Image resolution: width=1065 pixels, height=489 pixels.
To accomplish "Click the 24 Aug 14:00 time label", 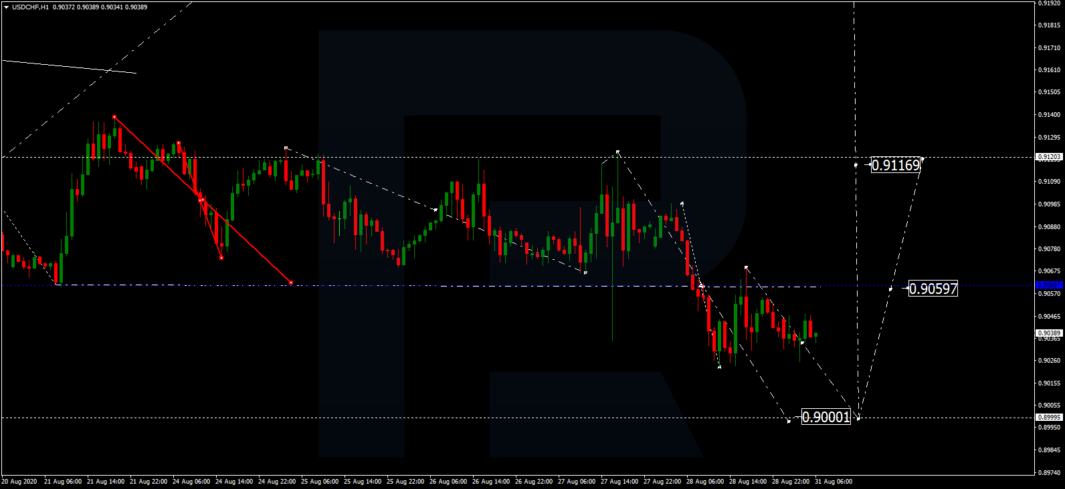I will [234, 482].
